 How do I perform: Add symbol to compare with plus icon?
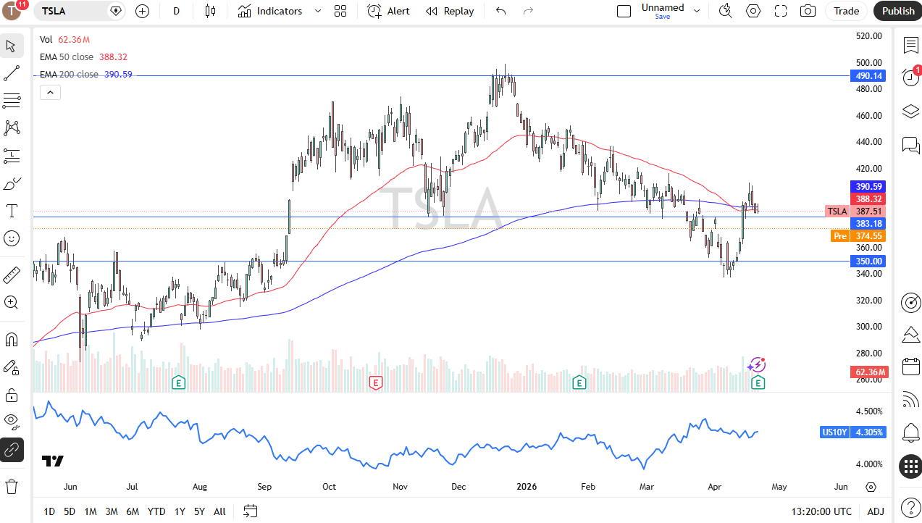(x=142, y=11)
